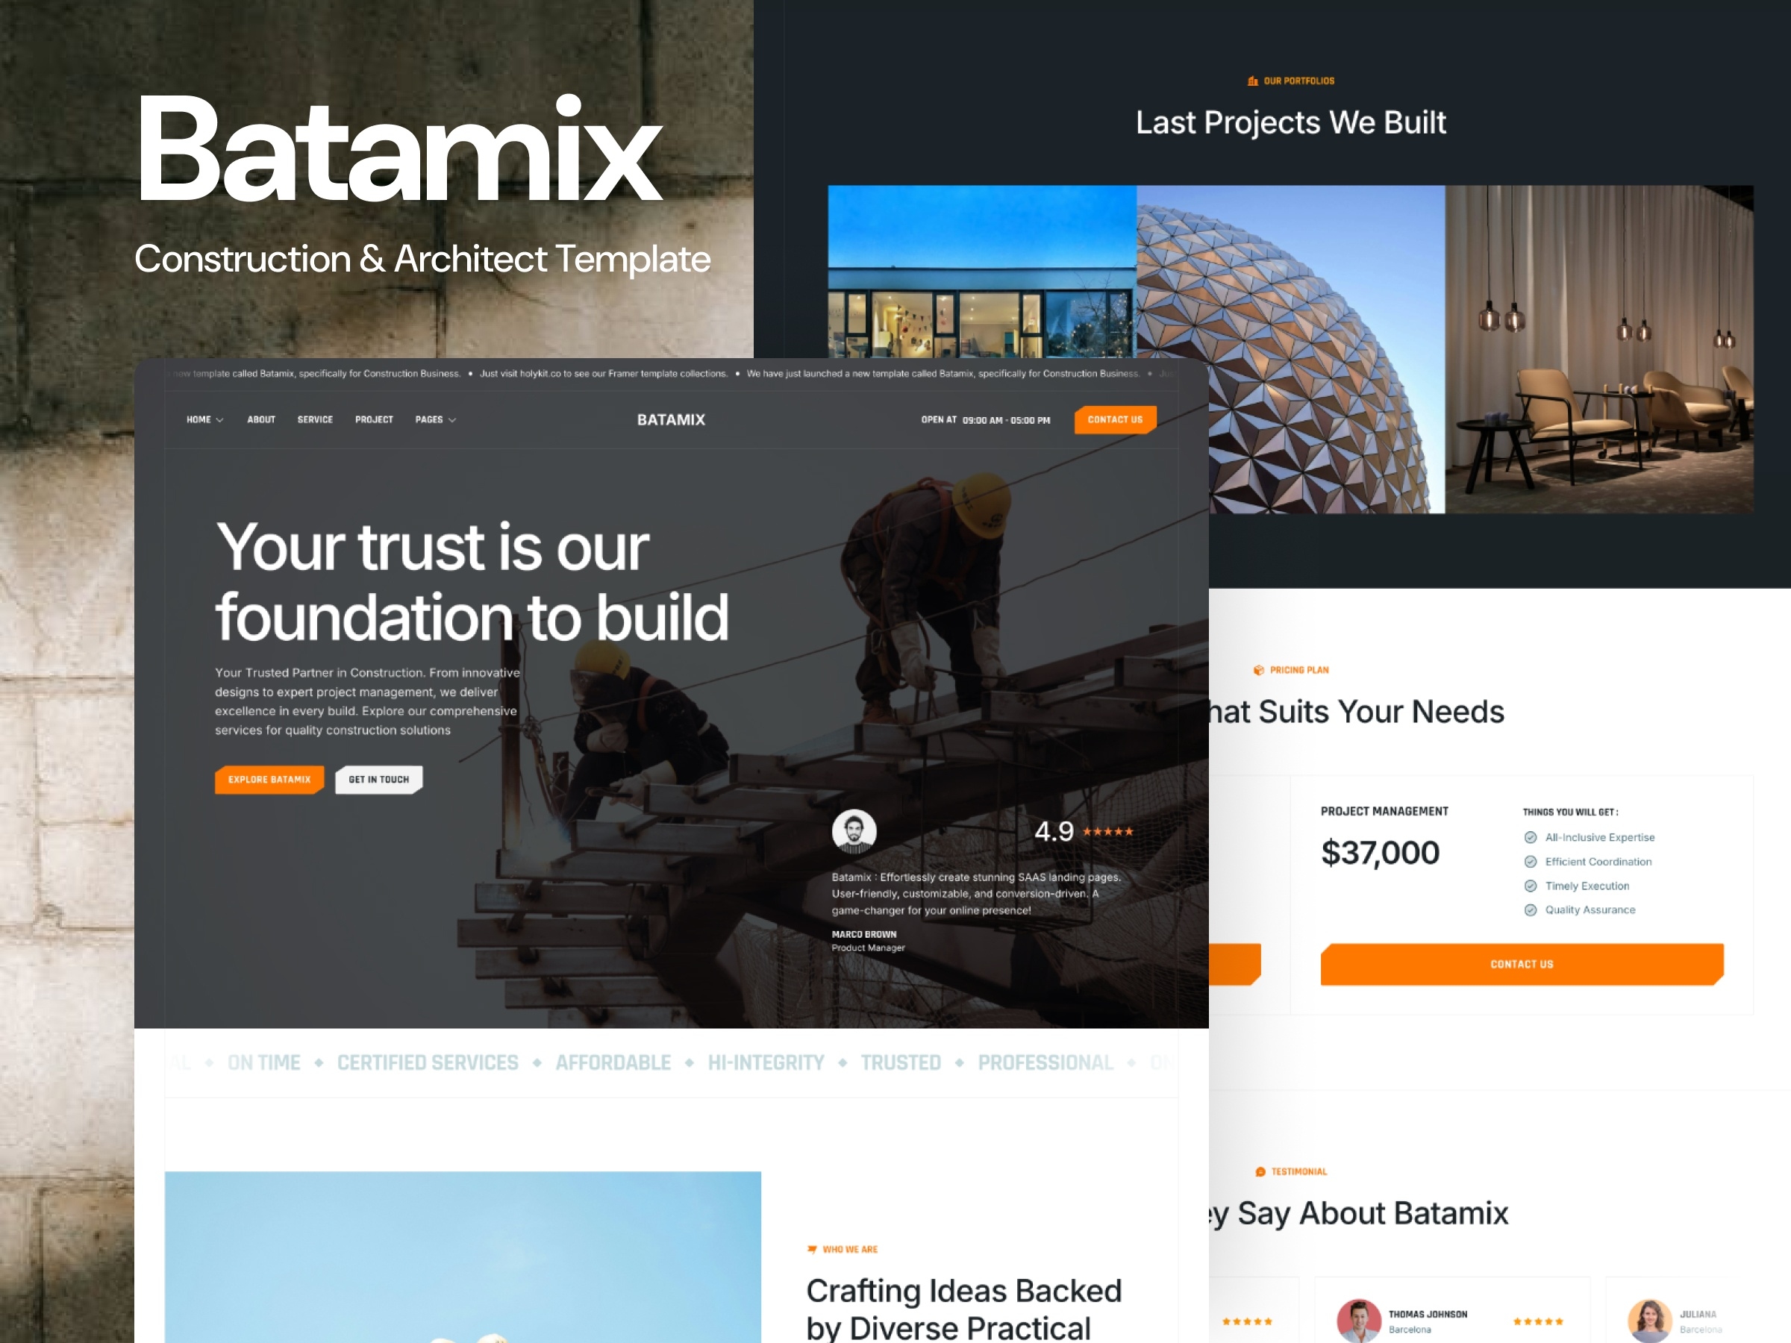1791x1343 pixels.
Task: Click the orange Contact Us button in navbar
Action: tap(1117, 420)
